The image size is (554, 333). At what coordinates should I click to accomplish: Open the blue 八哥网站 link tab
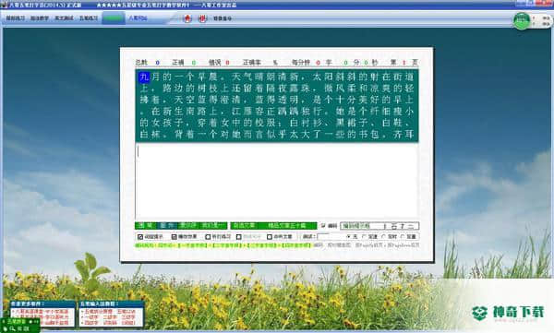138,18
